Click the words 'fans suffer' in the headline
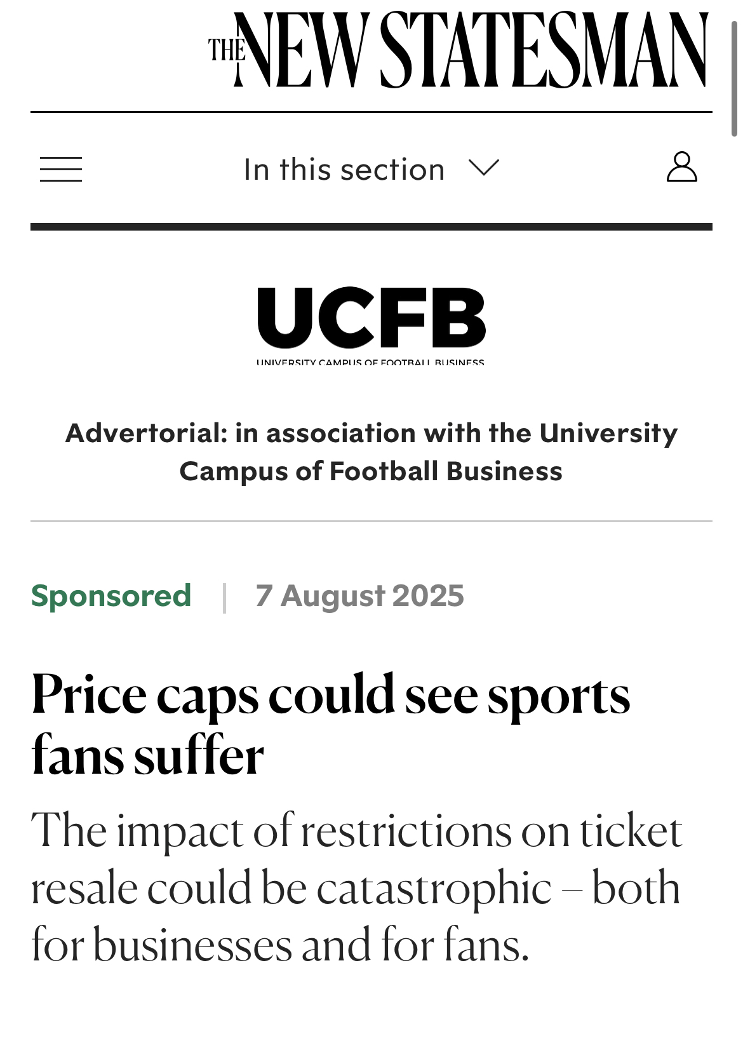 pos(147,755)
